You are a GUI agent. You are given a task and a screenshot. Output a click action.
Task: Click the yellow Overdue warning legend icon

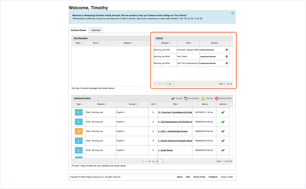pyautogui.click(x=203, y=98)
